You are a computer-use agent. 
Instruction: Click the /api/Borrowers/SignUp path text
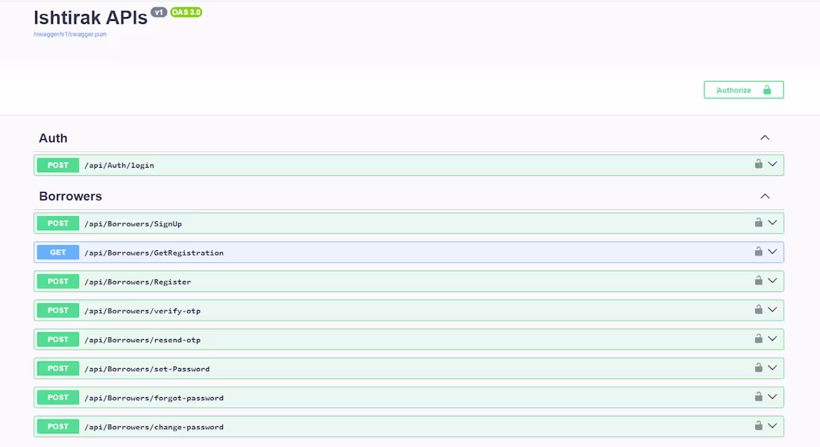click(133, 223)
